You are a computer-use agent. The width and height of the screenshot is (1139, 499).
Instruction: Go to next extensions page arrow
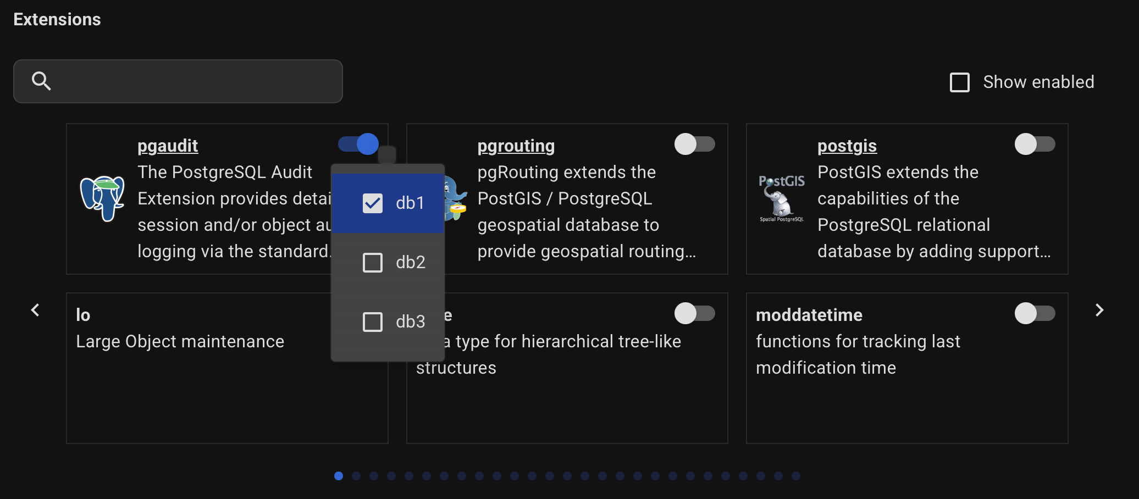tap(1099, 311)
